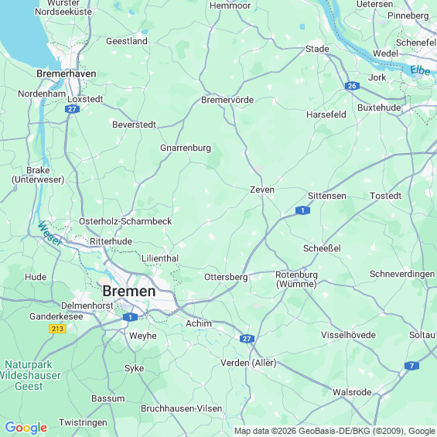Click the Rotenburg (Wümme) label
Image resolution: width=437 pixels, height=437 pixels.
pos(296,279)
